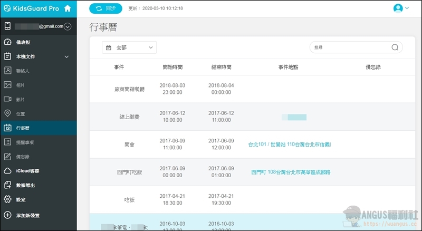Open the 設定 settings gear item
Image resolution: width=422 pixels, height=231 pixels.
pos(20,199)
